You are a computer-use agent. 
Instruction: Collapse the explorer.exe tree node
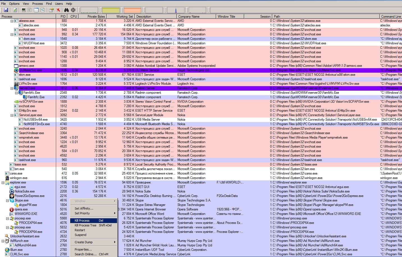[x=3, y=182]
